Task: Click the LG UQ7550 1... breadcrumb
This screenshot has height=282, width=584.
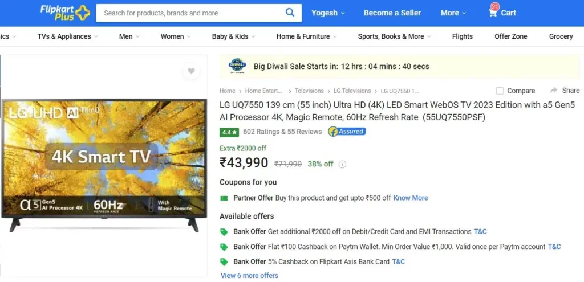Action: 400,91
